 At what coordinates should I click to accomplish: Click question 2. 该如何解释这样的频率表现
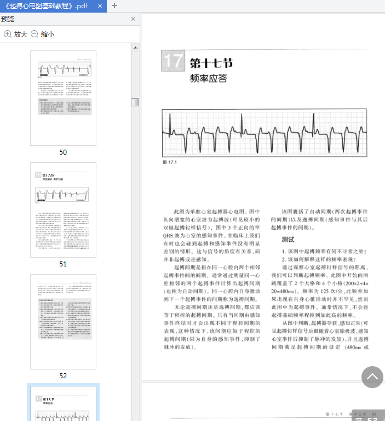tap(319, 260)
